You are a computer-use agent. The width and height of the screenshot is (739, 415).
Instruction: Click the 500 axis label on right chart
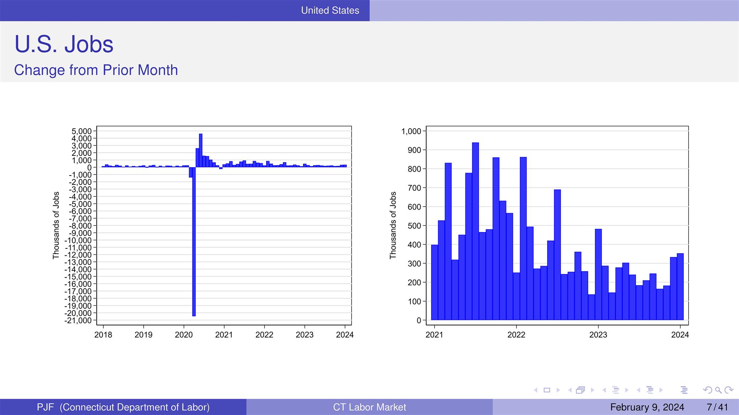(414, 226)
